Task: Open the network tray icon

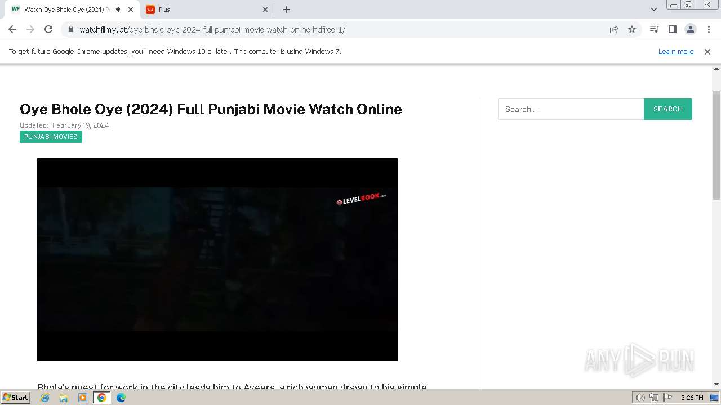Action: click(x=653, y=398)
